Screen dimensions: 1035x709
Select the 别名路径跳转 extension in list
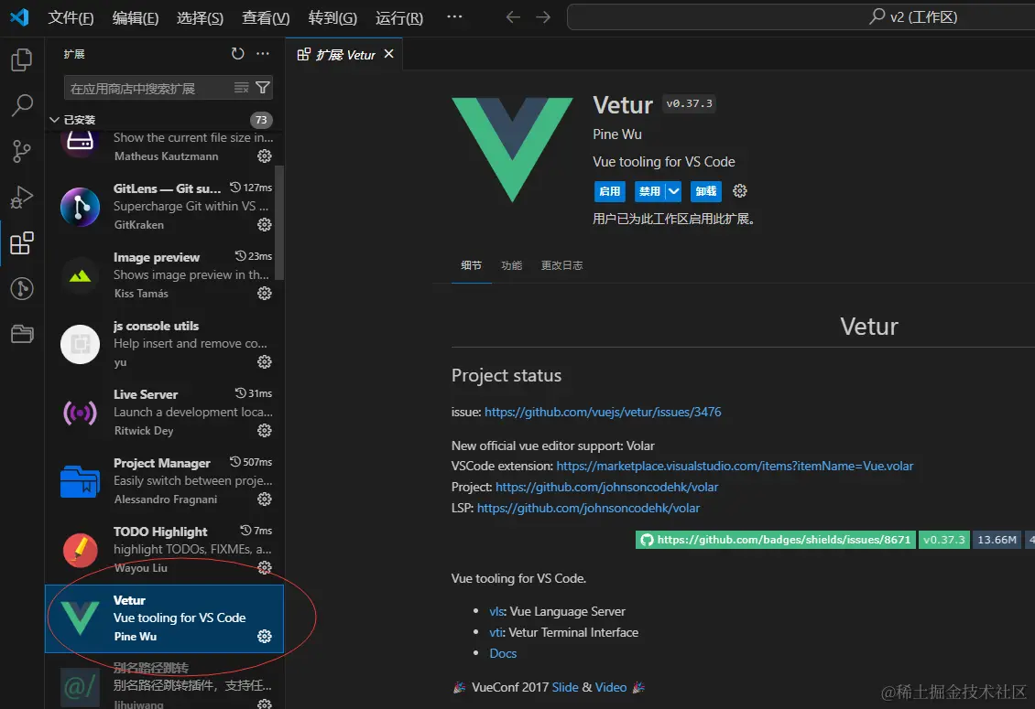tap(164, 682)
